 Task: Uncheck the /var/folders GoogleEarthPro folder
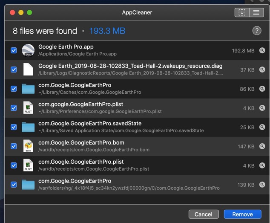[14, 185]
